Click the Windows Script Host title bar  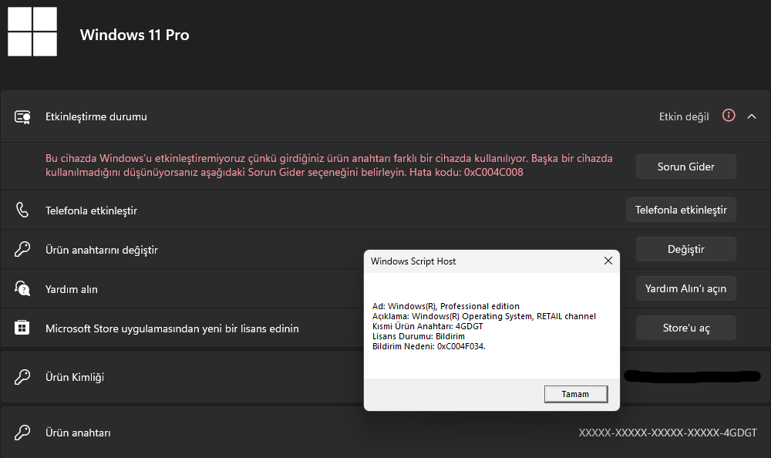(478, 261)
